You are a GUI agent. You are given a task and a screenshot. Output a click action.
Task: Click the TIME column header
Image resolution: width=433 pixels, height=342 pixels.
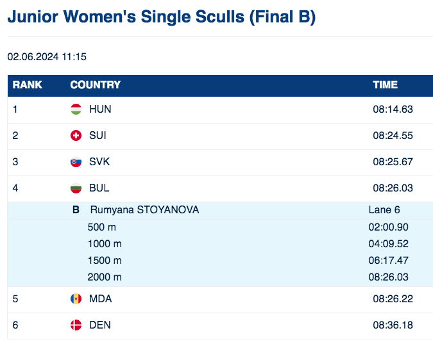(386, 85)
